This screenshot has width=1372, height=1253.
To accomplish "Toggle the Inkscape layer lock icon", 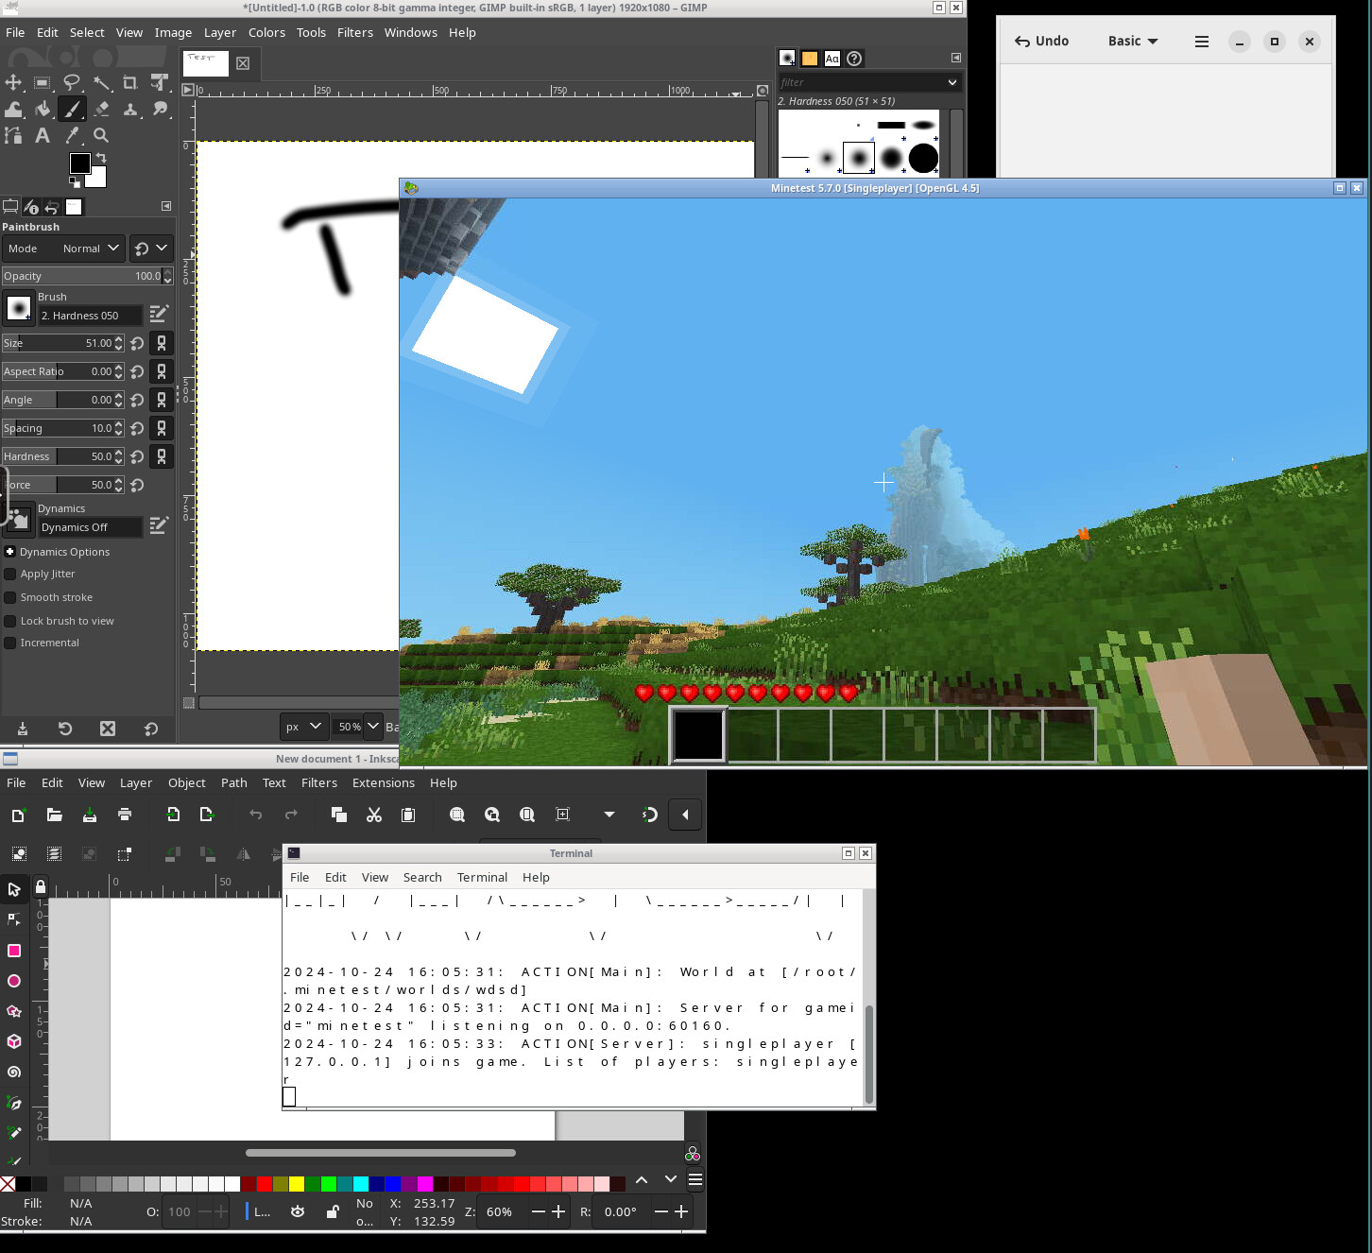I will pyautogui.click(x=333, y=1211).
